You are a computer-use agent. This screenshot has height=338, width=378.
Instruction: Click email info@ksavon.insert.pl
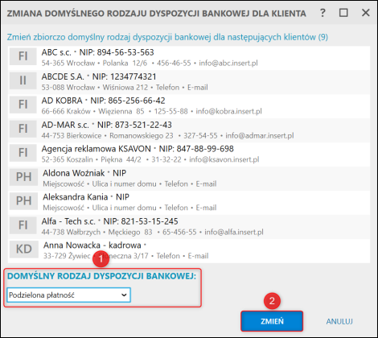tap(224, 159)
